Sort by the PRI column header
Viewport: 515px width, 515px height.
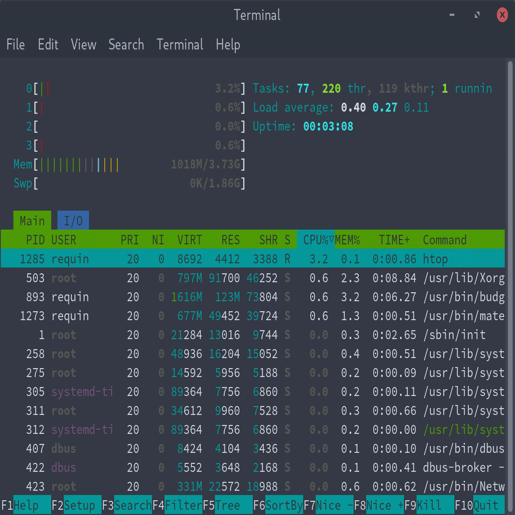[x=130, y=240]
